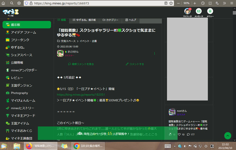Switch to the ゆずるね。掲示板 tab
The image size is (236, 150).
[84, 20]
